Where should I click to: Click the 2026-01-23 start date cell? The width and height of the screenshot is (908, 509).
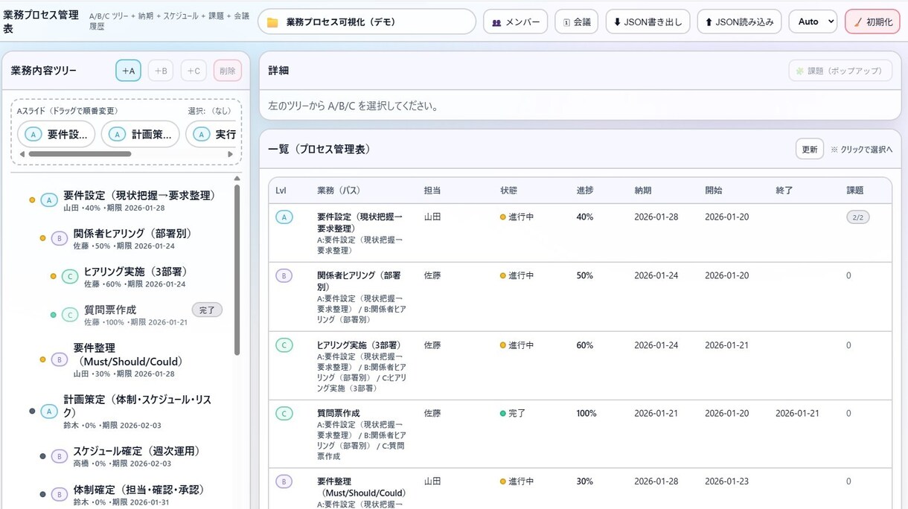coord(727,481)
